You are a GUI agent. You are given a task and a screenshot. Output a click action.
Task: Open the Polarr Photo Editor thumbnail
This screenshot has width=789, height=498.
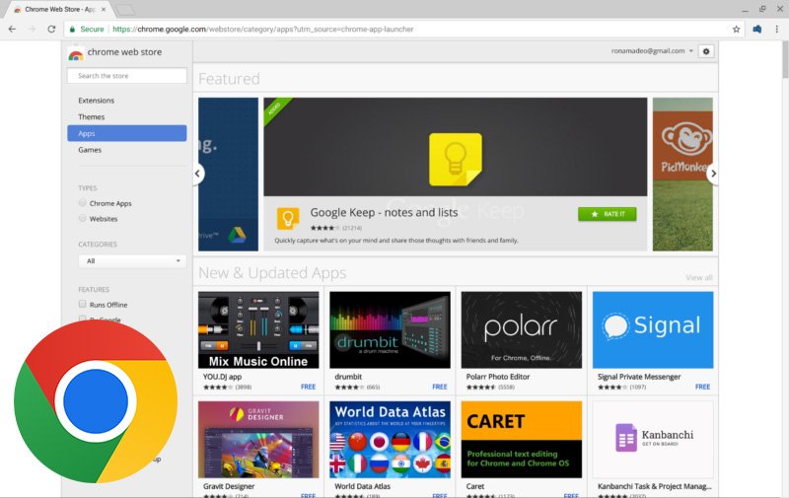click(x=522, y=330)
